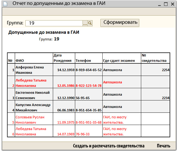The height and width of the screenshot is (151, 177).
Task: Select certificate number 2234
Action: 166,98
